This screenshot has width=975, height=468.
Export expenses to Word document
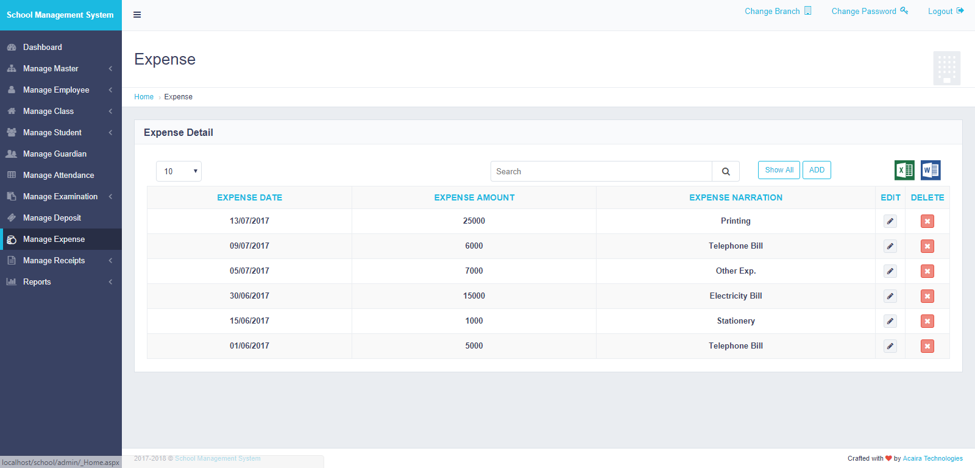tap(931, 170)
